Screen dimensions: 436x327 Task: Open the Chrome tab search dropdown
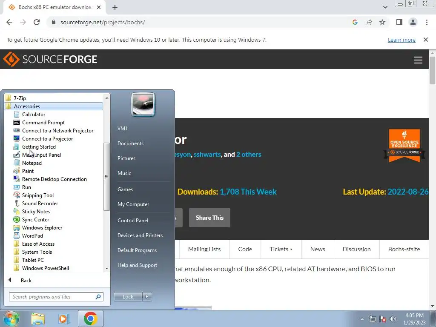(385, 7)
